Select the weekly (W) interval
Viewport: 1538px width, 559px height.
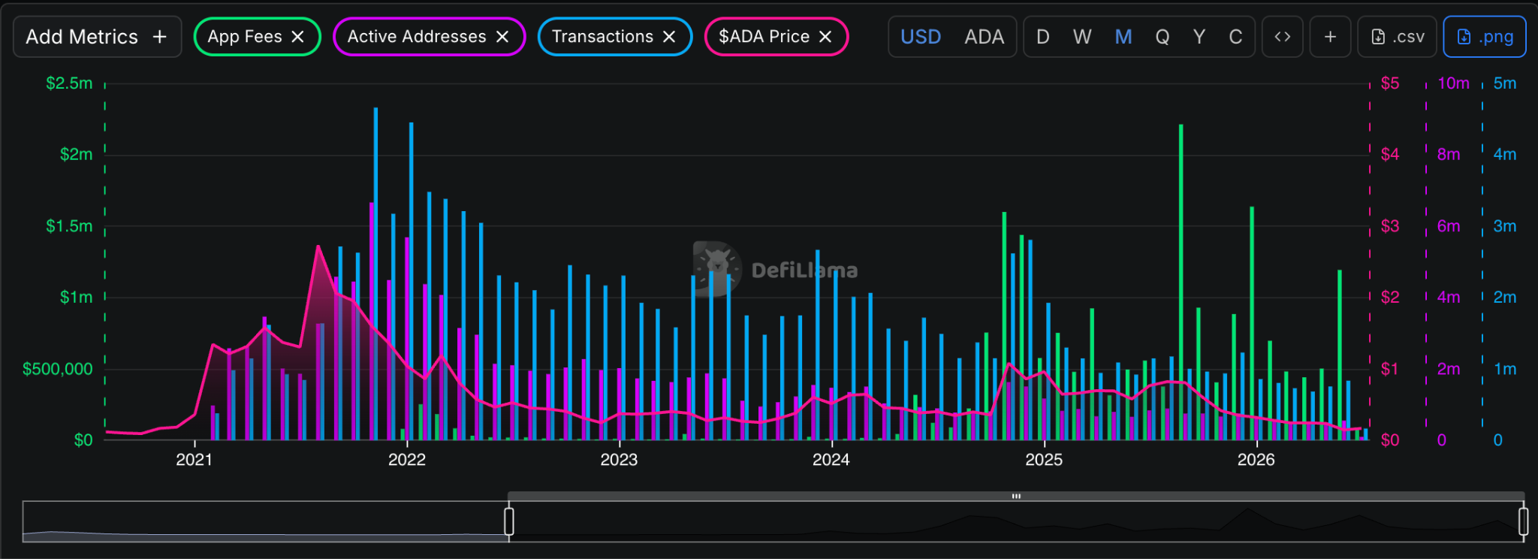[1082, 37]
